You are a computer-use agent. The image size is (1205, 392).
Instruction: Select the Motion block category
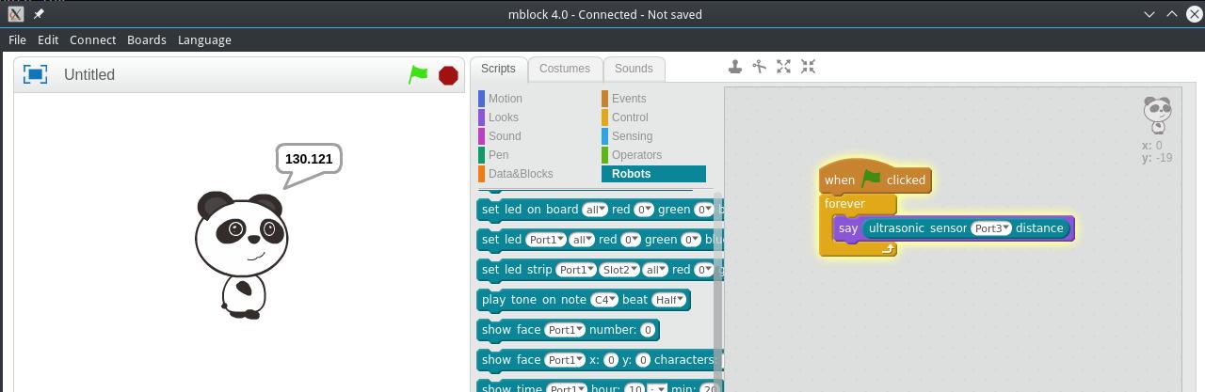click(x=506, y=99)
